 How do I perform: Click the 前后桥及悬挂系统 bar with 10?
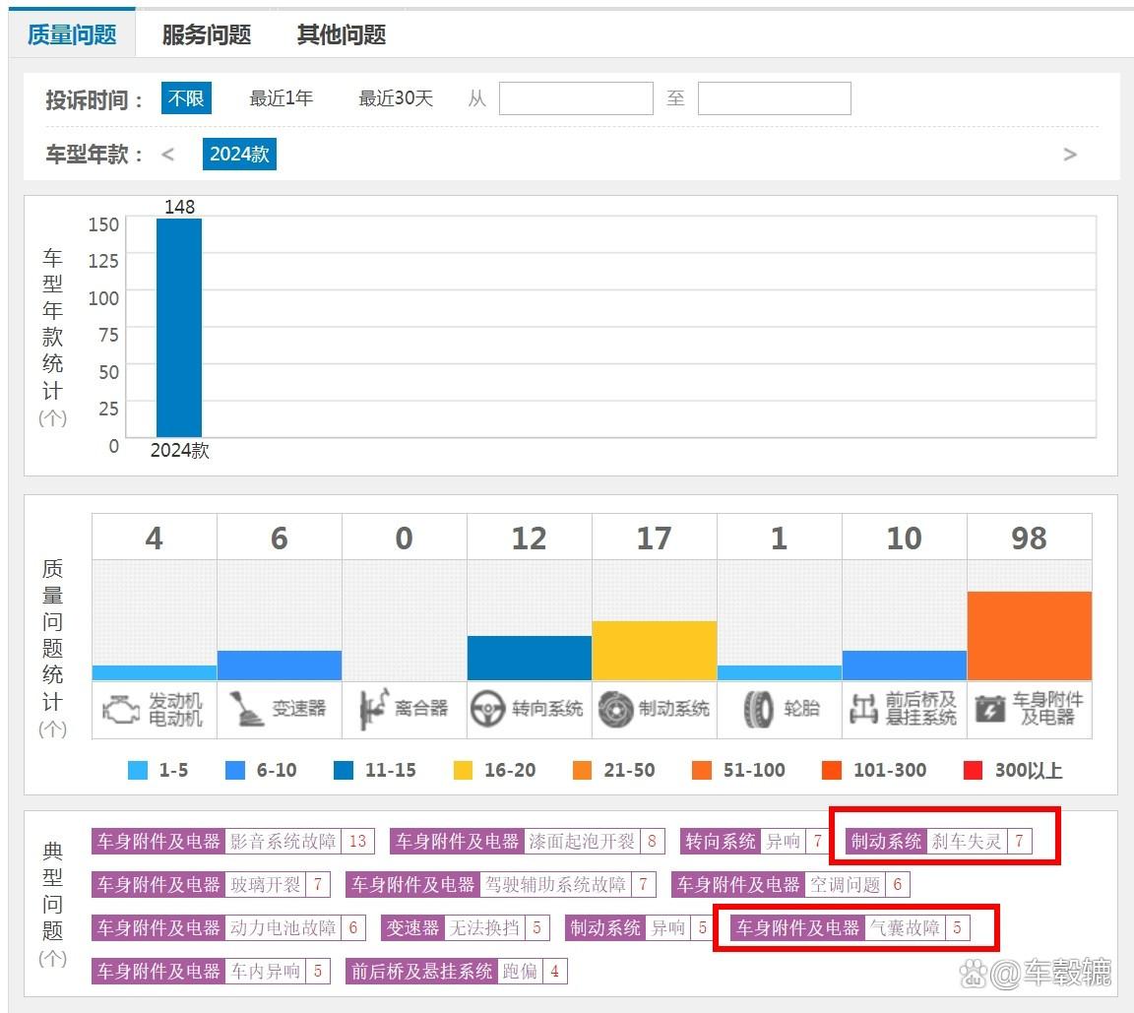point(904,665)
